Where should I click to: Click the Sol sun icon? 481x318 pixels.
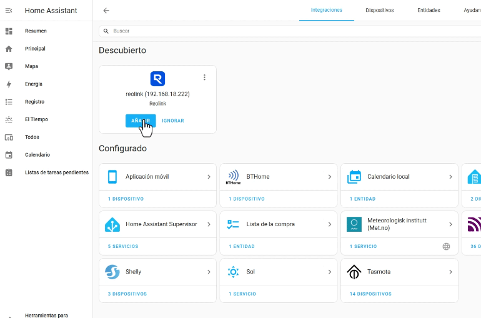click(233, 272)
